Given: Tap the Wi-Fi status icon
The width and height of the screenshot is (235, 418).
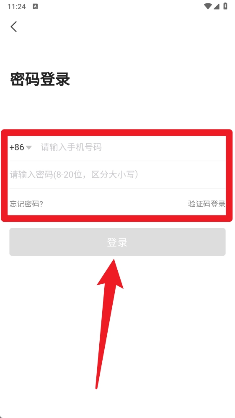Looking at the screenshot, I should (x=207, y=6).
